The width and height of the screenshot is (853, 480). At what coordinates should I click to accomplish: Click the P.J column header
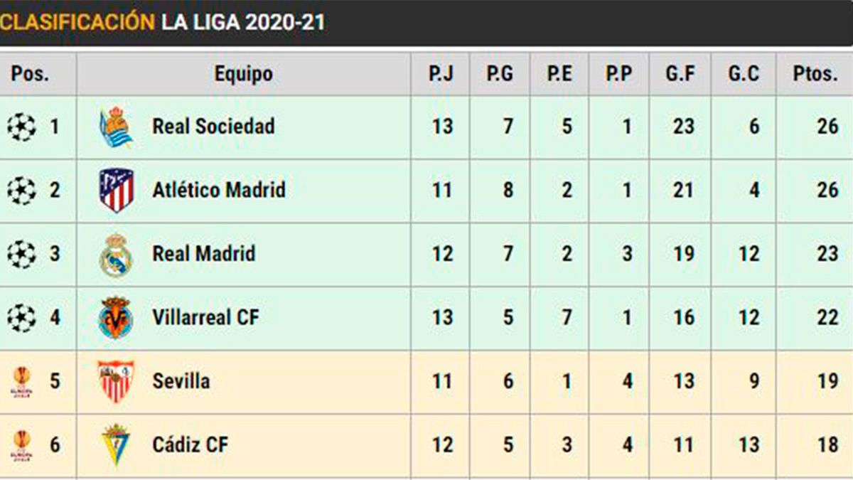(x=441, y=73)
